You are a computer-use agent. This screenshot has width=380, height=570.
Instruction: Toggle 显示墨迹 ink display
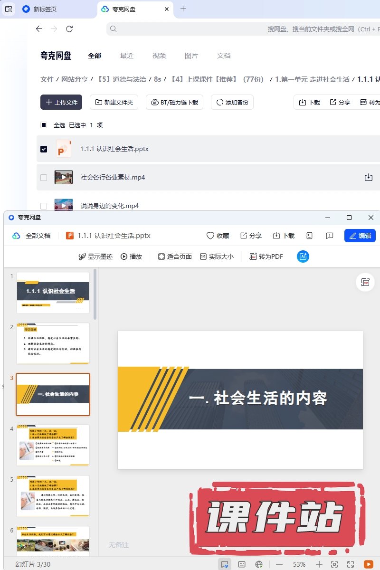click(95, 256)
